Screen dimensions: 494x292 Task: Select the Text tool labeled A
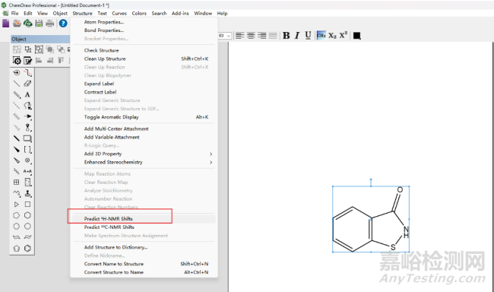coord(27,94)
